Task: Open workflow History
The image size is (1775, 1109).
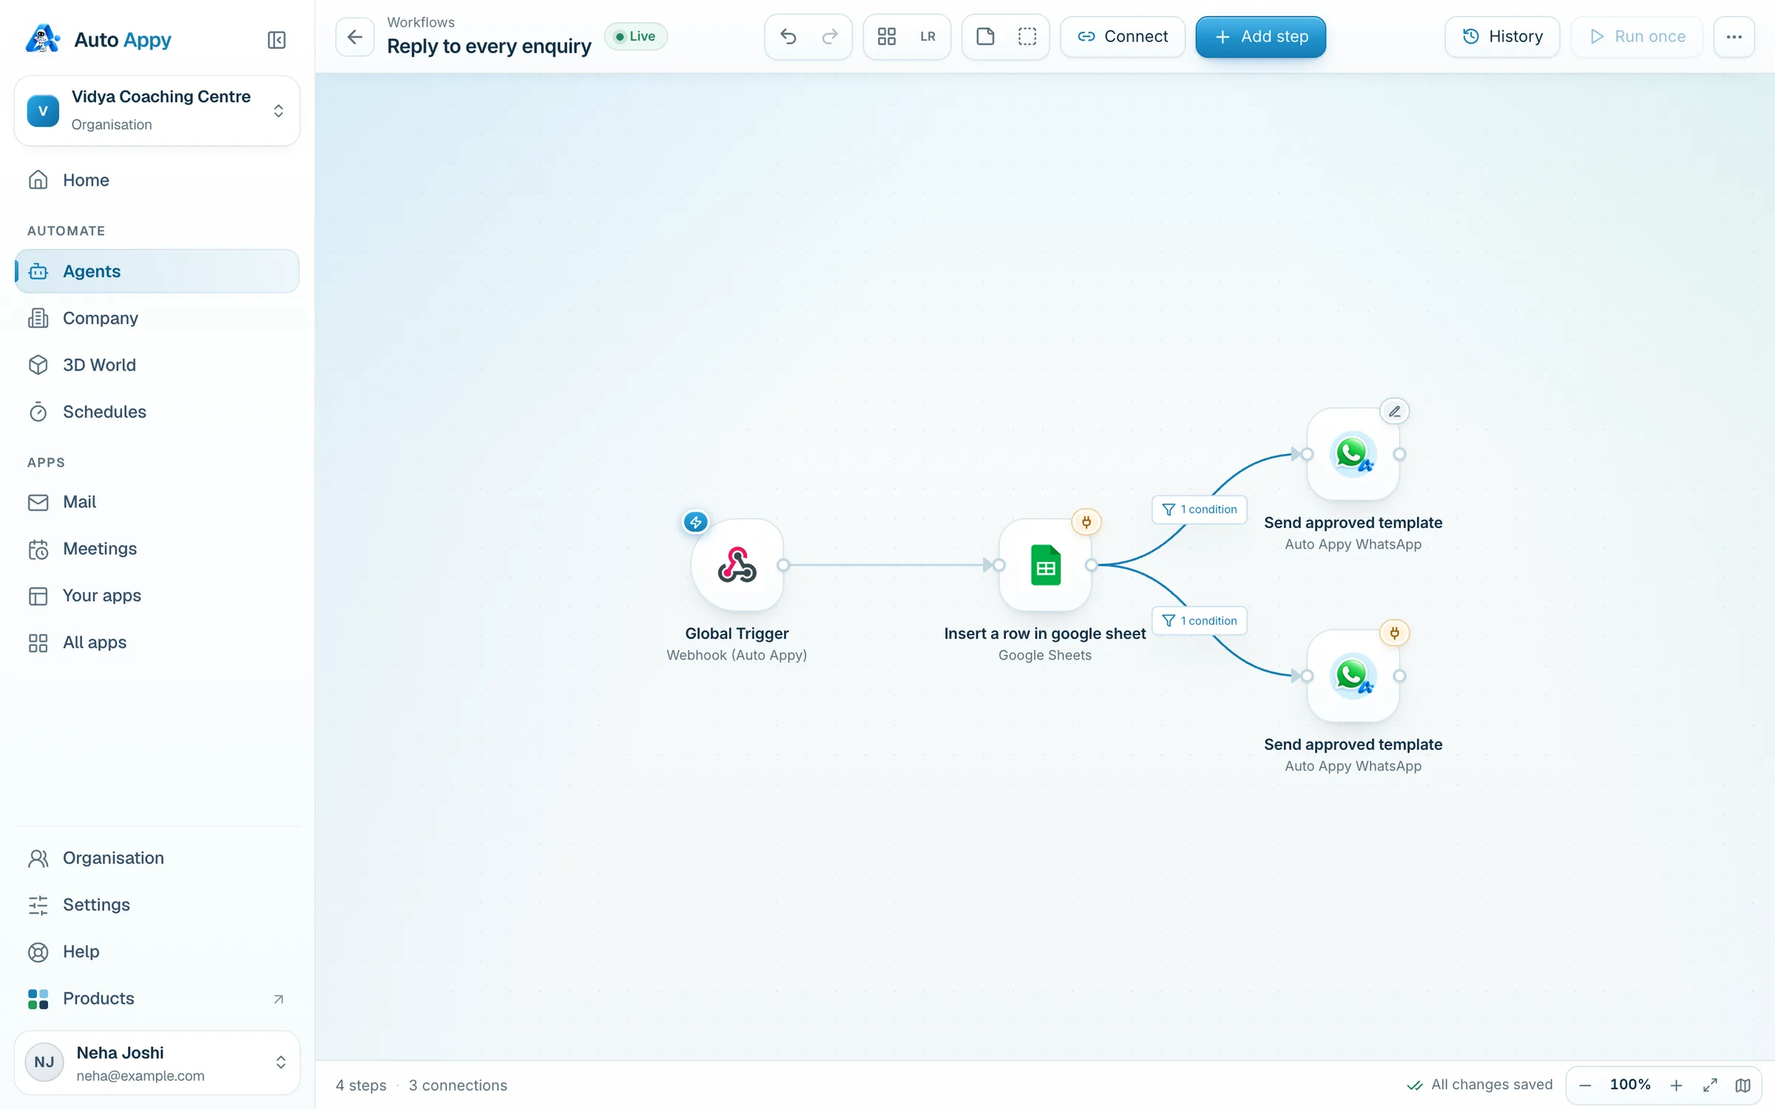Action: [x=1502, y=36]
